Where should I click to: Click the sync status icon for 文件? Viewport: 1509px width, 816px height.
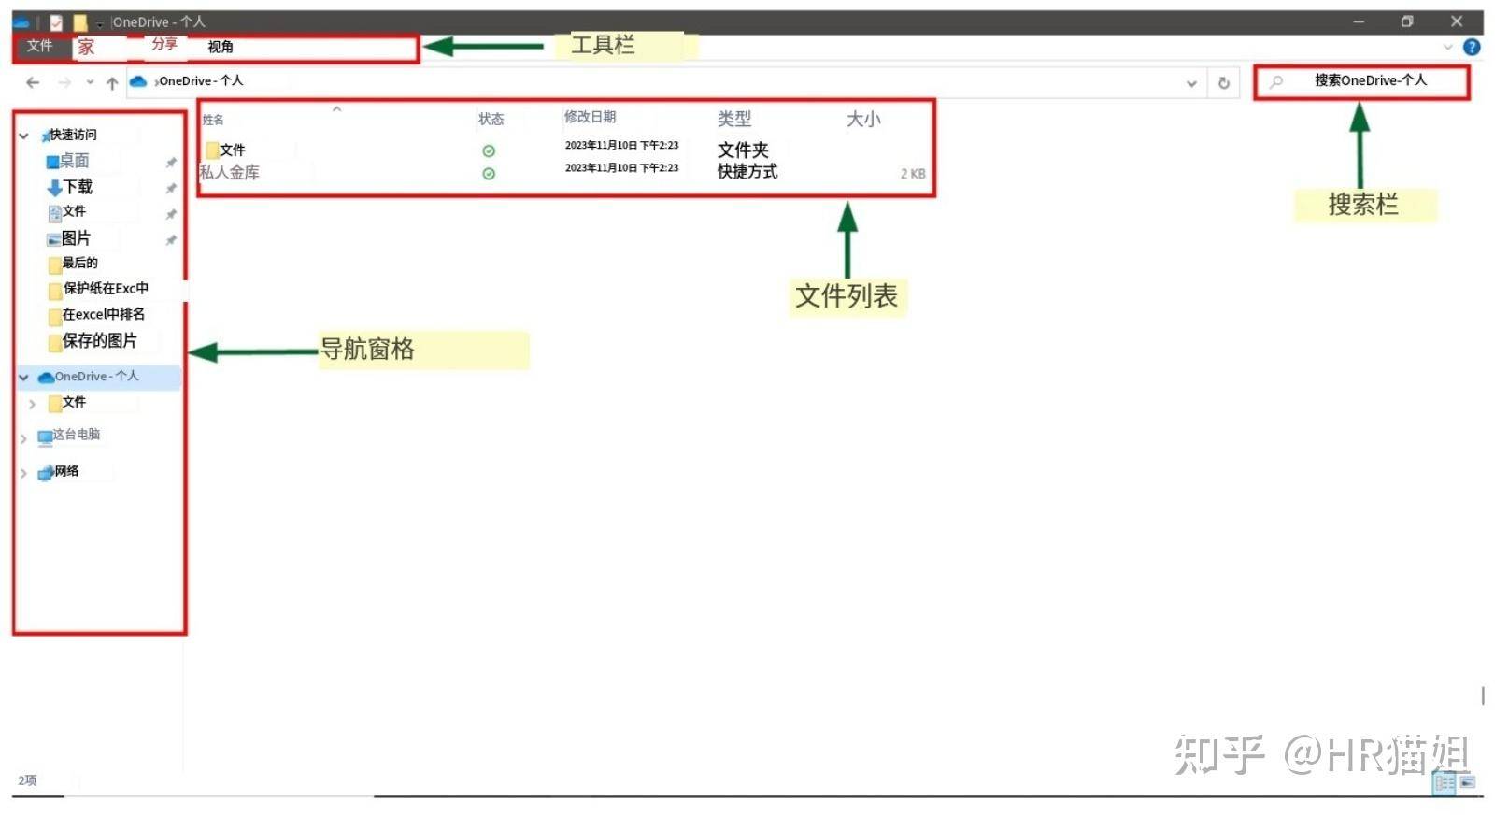coord(489,151)
